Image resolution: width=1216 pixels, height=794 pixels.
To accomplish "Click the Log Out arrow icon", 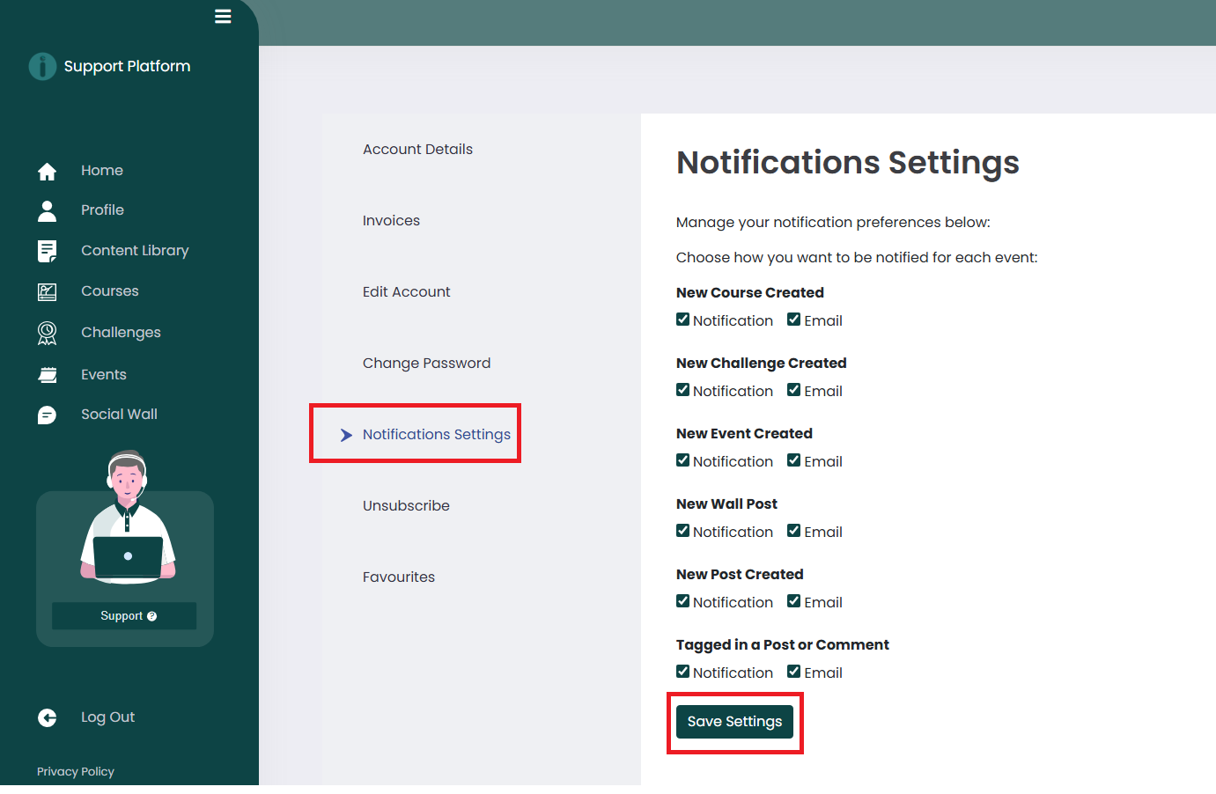I will point(48,717).
